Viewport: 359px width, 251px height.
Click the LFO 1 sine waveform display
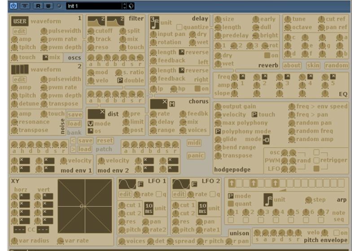[x=127, y=184]
